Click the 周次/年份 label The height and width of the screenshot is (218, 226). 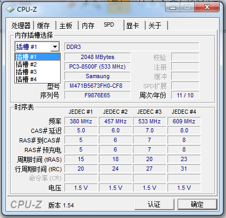[153, 95]
